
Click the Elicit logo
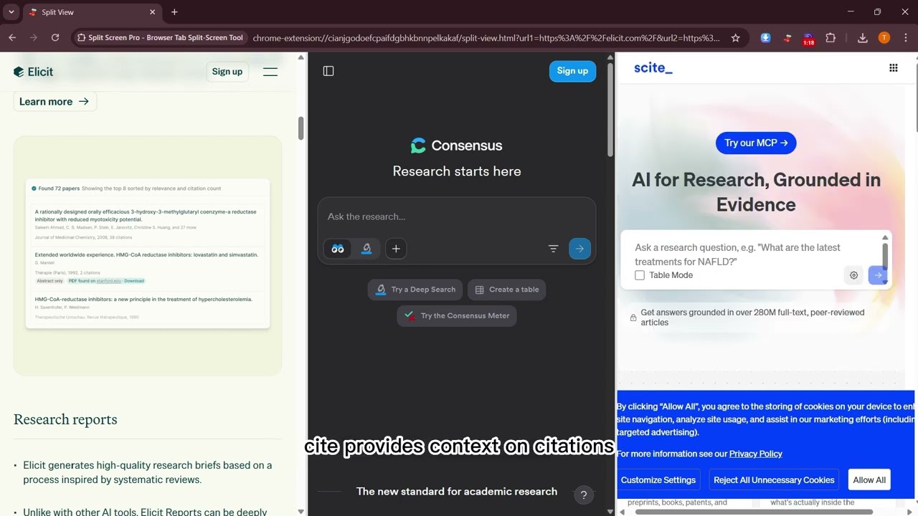tap(33, 72)
